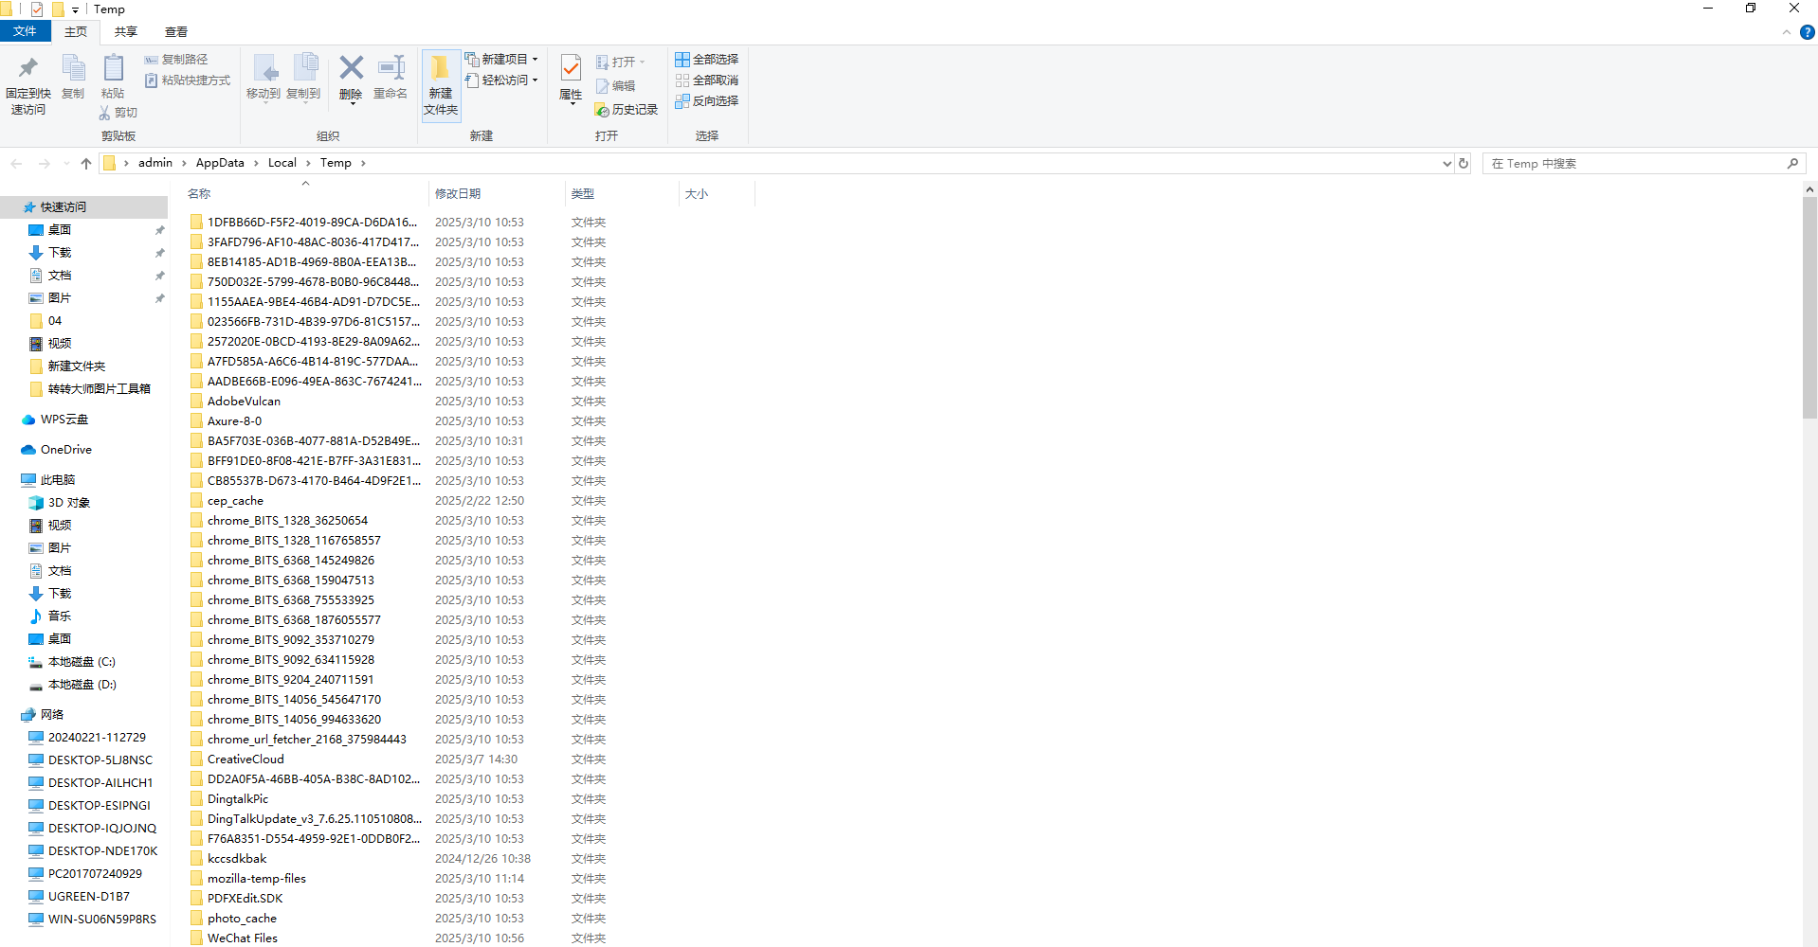1818x947 pixels.
Task: Click the refresh button beside address bar
Action: click(x=1463, y=163)
